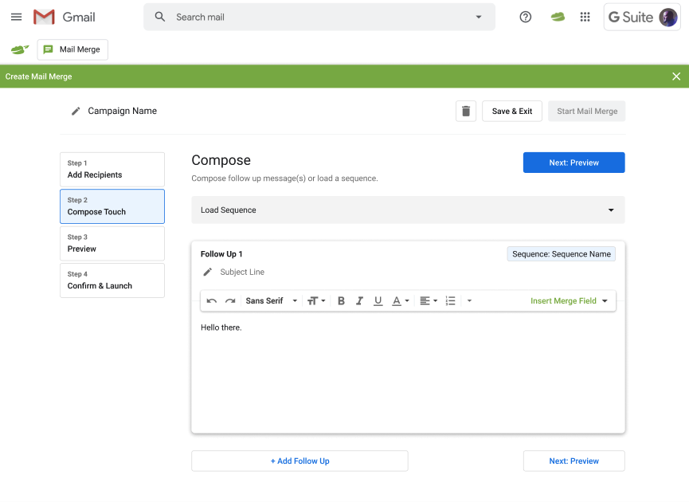Click the Save & Exit button
689x502 pixels.
pos(511,112)
